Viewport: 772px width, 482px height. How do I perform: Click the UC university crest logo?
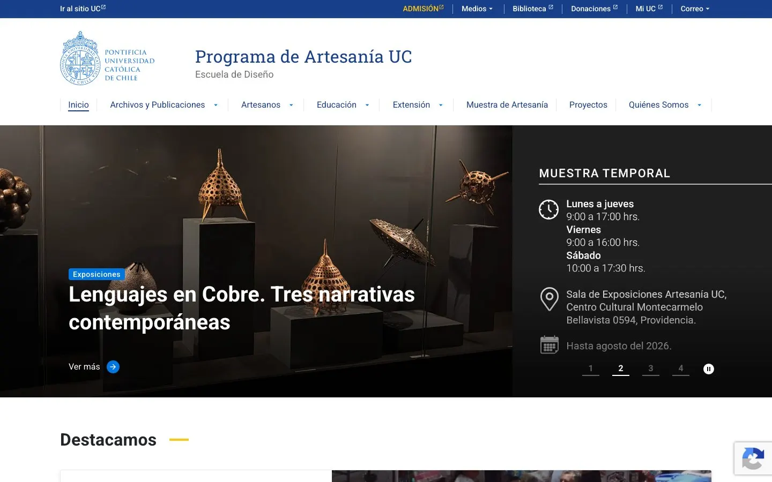(107, 58)
